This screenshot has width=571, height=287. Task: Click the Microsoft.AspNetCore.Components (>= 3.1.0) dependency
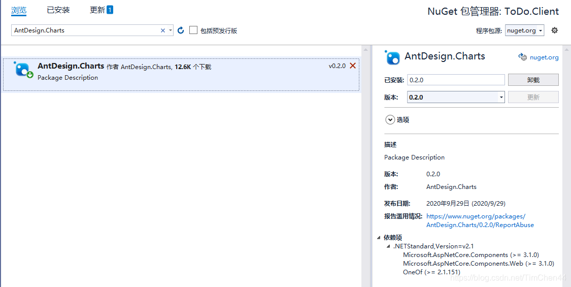[x=471, y=255]
